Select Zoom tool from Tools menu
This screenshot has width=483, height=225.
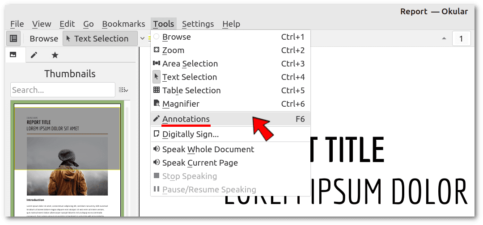click(x=173, y=50)
